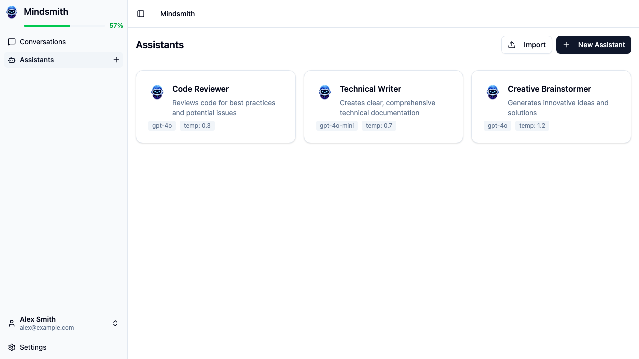Click the sidebar collapse icon in the top bar
This screenshot has width=639, height=359.
point(140,14)
